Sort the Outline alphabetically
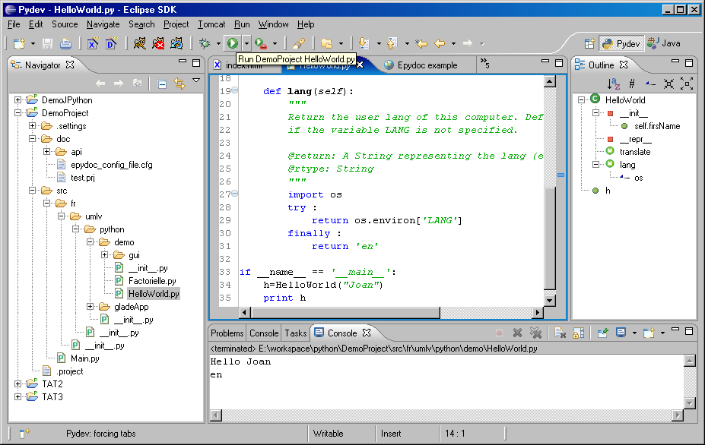Image resolution: width=705 pixels, height=445 pixels. click(x=614, y=84)
